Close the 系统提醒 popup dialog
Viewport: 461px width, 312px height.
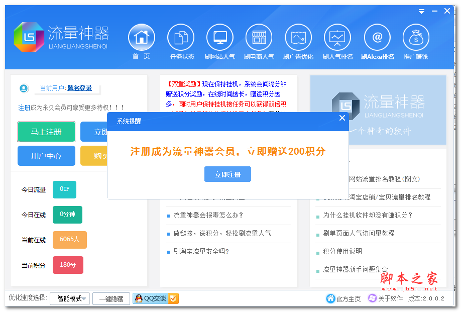[x=342, y=118]
